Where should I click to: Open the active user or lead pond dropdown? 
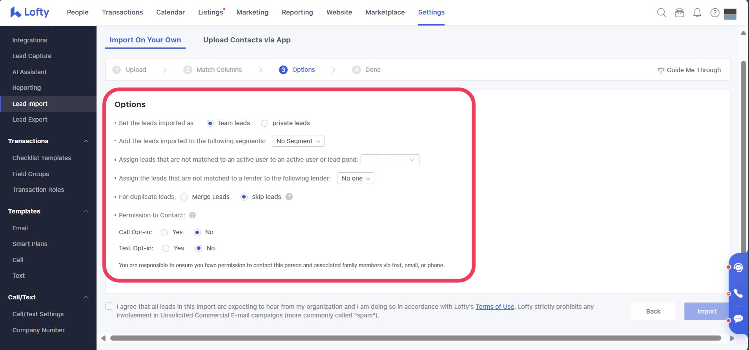390,160
